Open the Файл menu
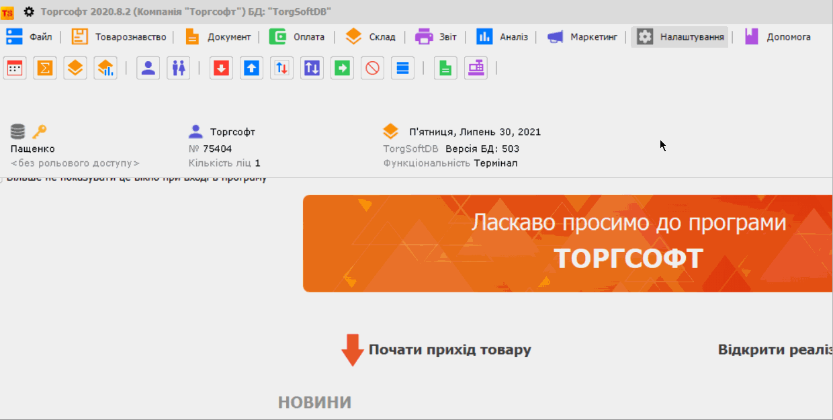 coord(30,37)
